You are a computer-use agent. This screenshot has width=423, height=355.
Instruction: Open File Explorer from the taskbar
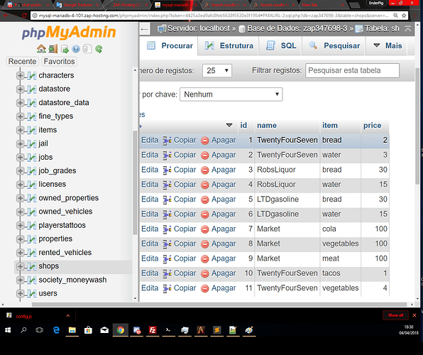click(x=72, y=330)
